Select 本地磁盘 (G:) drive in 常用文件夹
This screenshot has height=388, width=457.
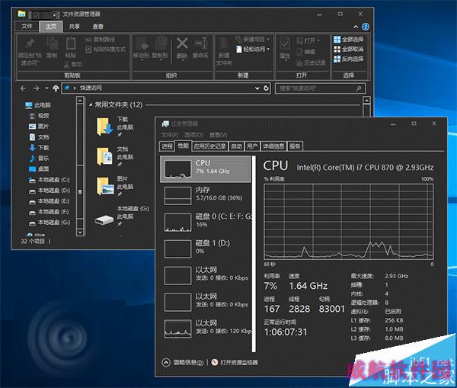point(122,216)
